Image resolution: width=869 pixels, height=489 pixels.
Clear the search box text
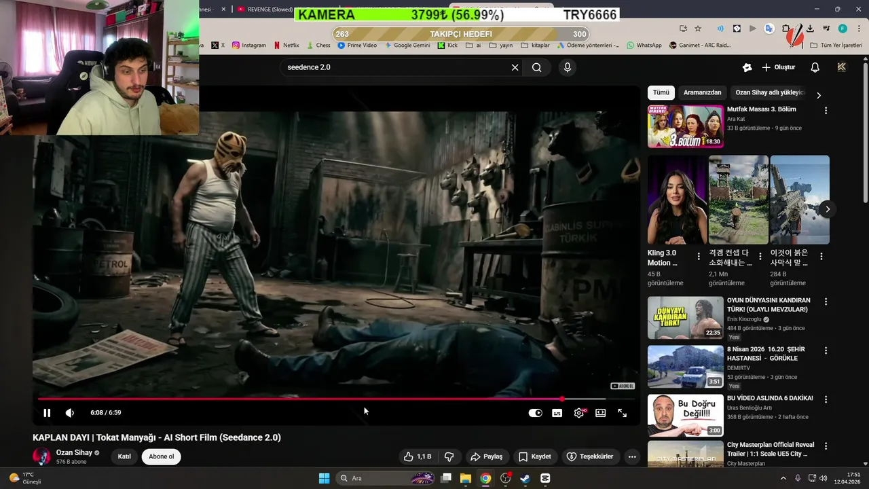click(x=515, y=67)
